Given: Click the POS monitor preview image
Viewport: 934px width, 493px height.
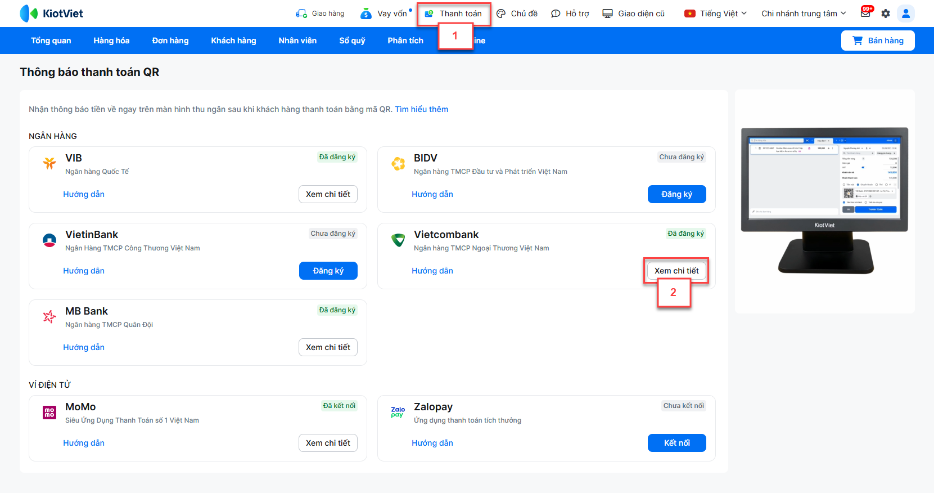Looking at the screenshot, I should click(824, 200).
